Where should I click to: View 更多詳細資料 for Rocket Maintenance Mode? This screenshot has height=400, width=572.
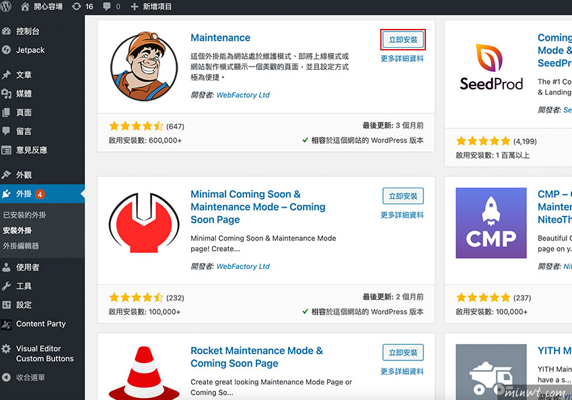402,371
